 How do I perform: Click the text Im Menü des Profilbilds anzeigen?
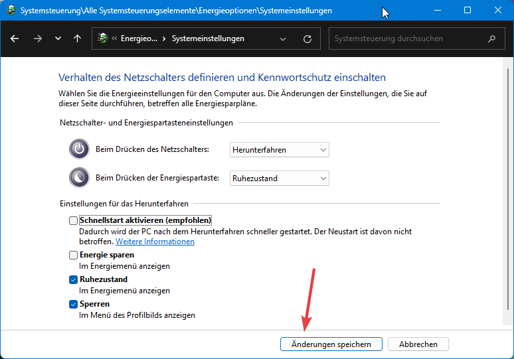[137, 315]
